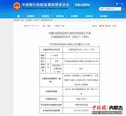Select the 政务信息 navigation item
The width and height of the screenshot is (126, 116).
click(60, 16)
